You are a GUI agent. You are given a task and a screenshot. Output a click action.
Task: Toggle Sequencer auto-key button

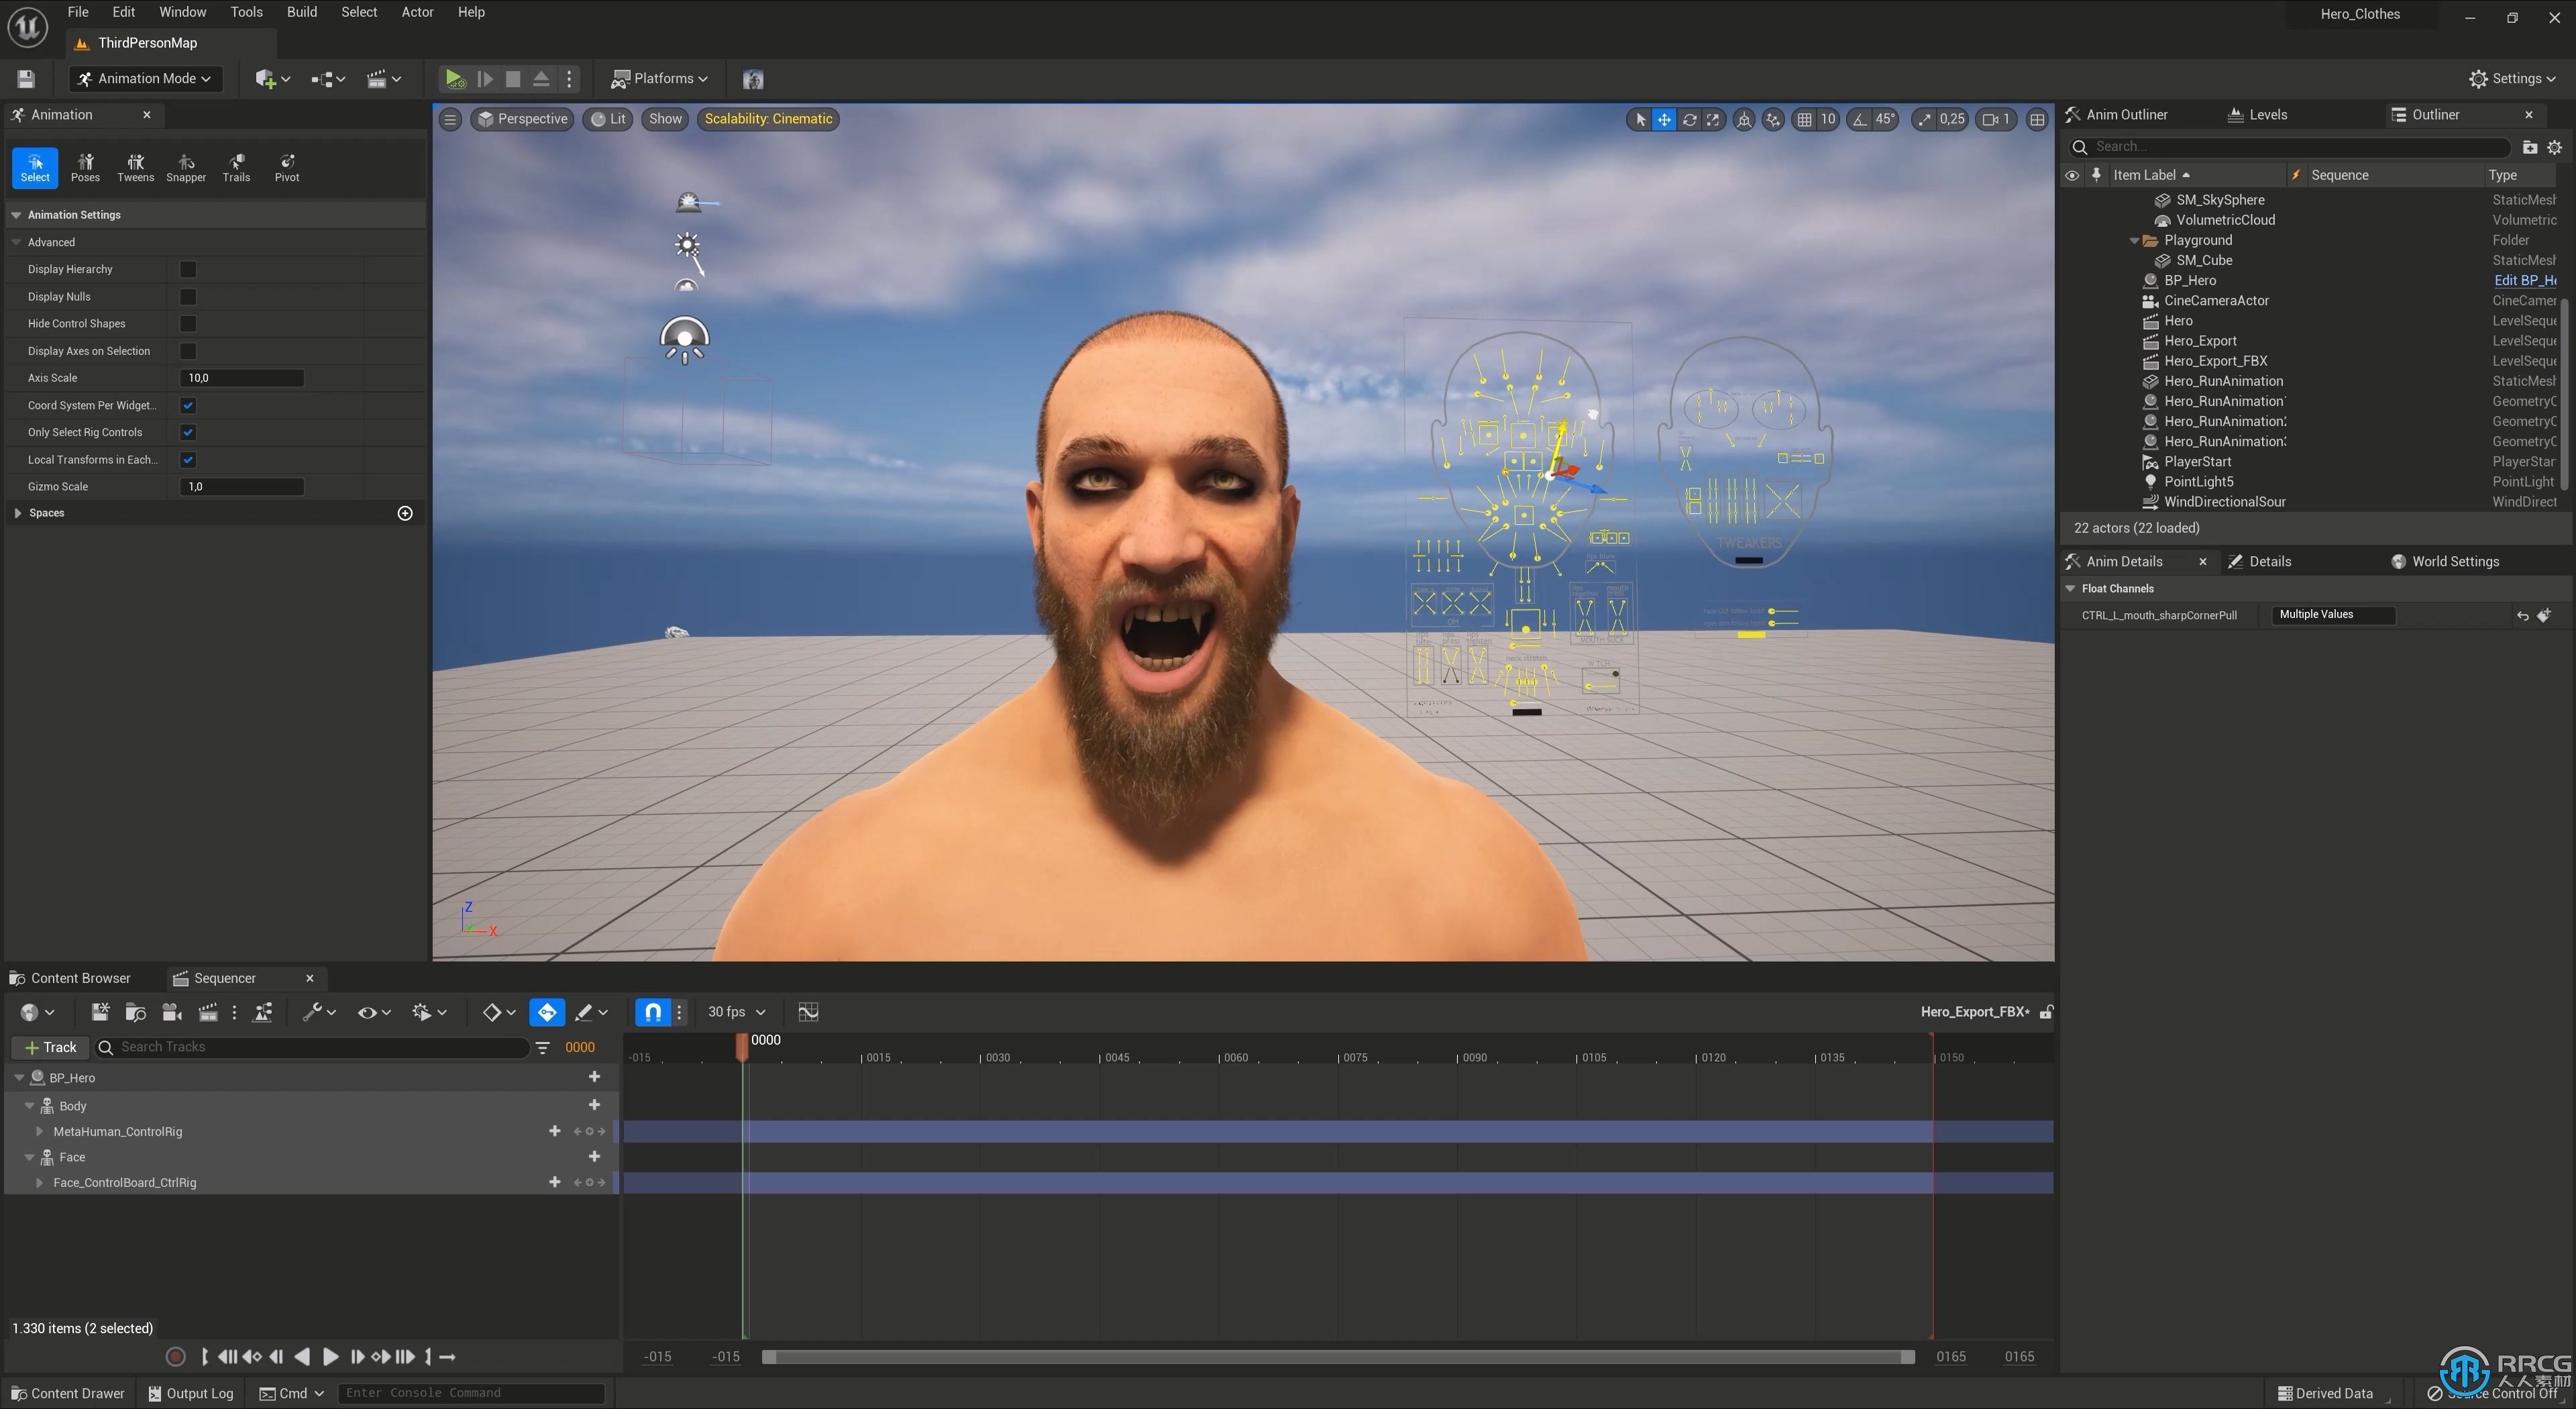click(x=547, y=1012)
